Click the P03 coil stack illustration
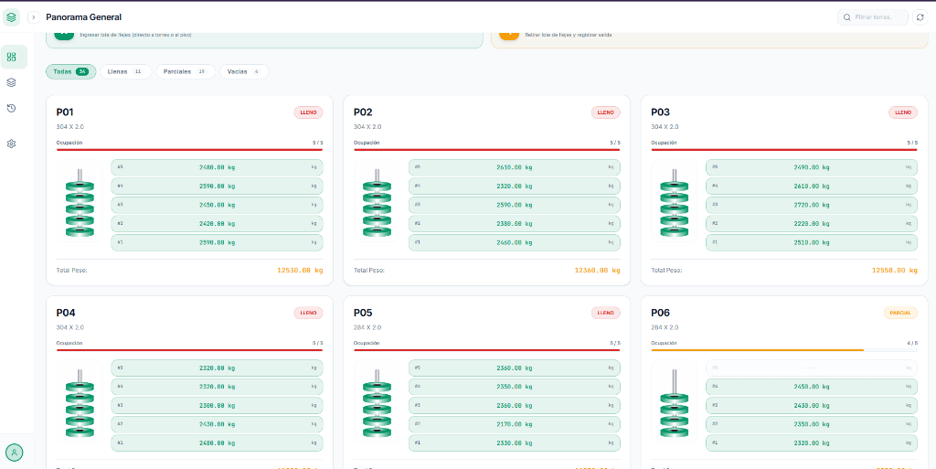 tap(674, 200)
